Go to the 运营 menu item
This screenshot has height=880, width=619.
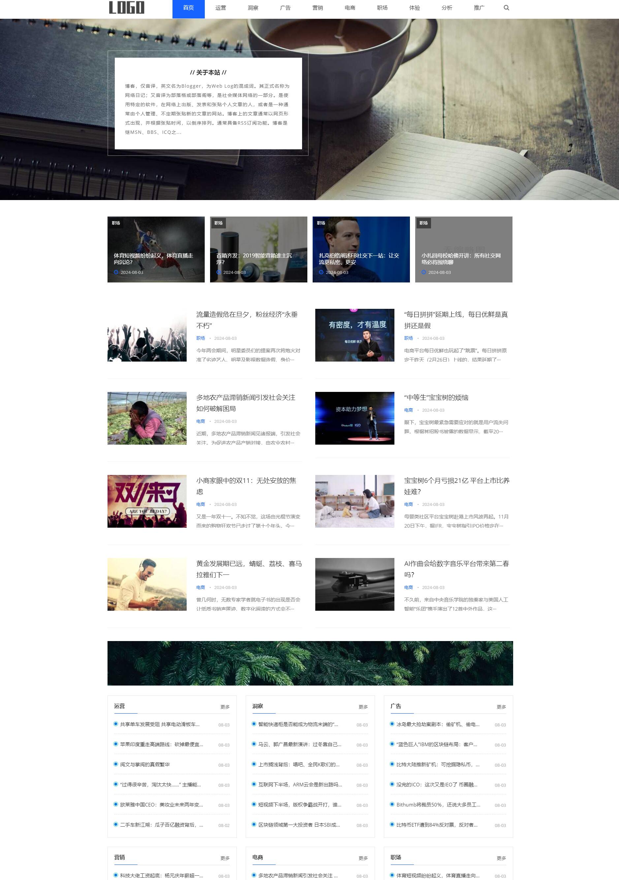pyautogui.click(x=221, y=8)
